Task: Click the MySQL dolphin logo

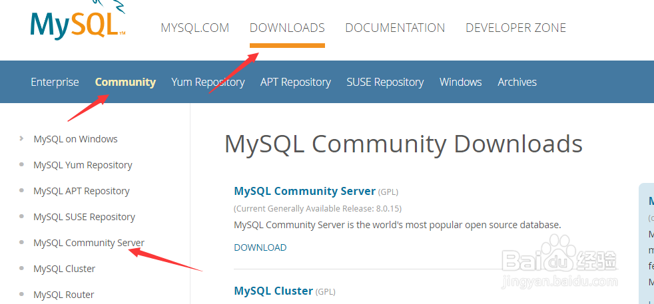Action: point(77,21)
